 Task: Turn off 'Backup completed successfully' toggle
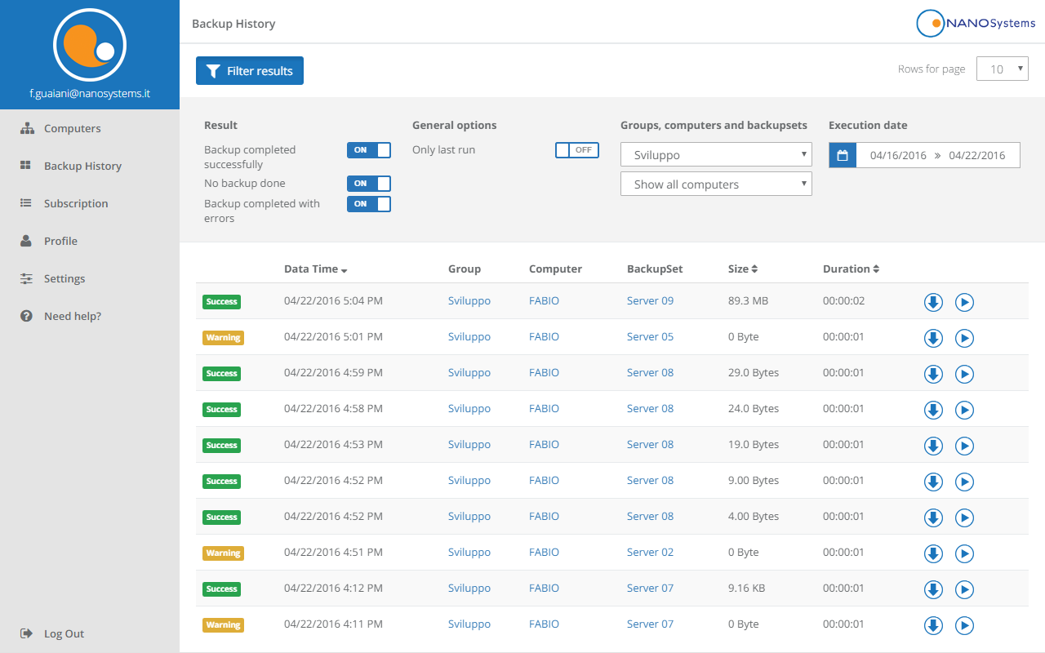pyautogui.click(x=368, y=150)
